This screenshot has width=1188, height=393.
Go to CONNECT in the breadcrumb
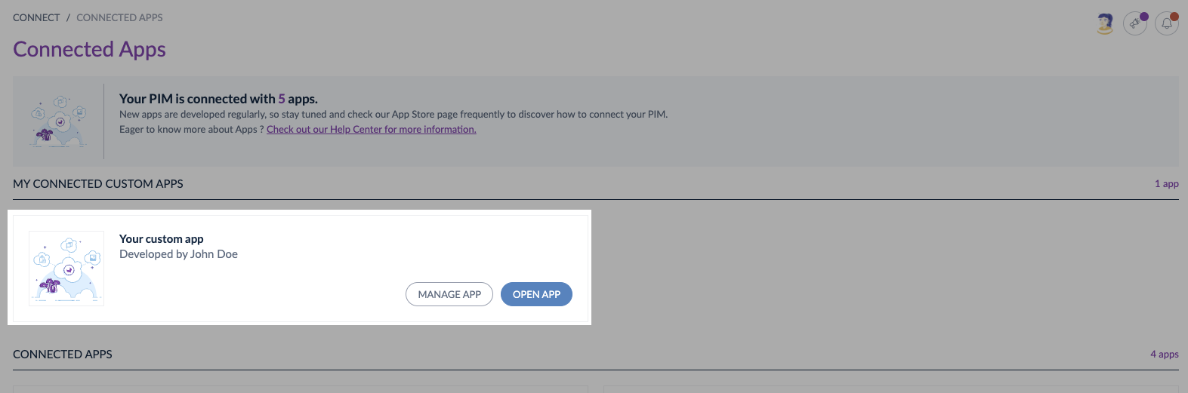point(36,17)
